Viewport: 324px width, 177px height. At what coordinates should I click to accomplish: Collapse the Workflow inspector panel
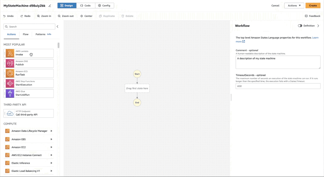tap(318, 26)
